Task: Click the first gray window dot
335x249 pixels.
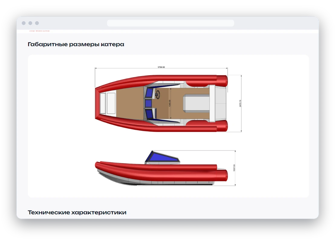Action: tap(24, 23)
